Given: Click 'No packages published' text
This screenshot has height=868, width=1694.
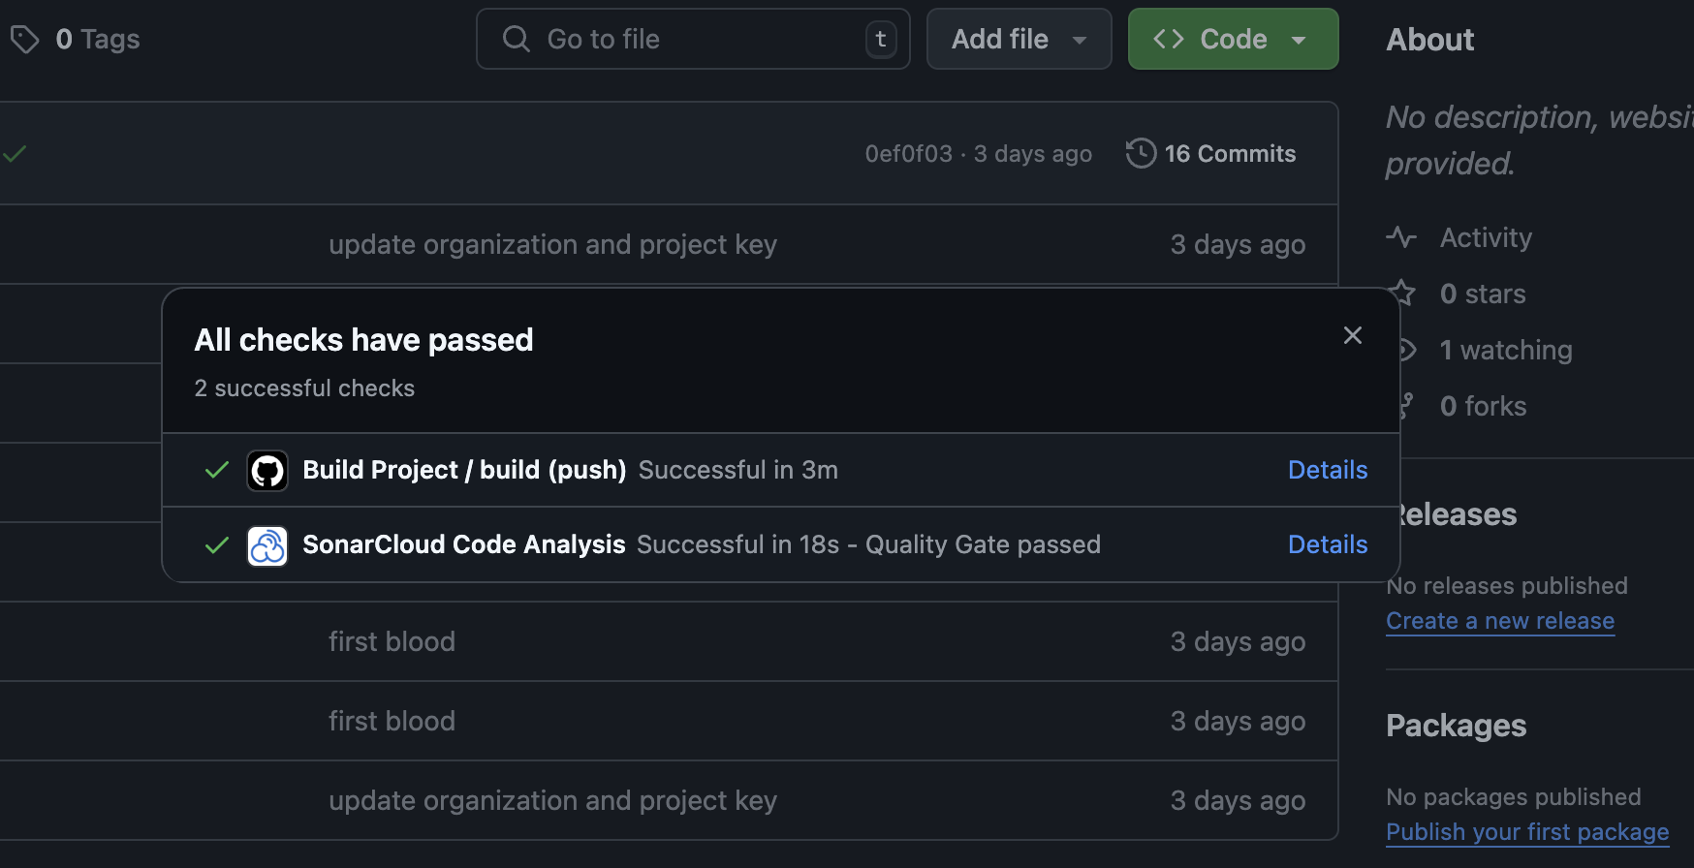Looking at the screenshot, I should click(x=1513, y=797).
